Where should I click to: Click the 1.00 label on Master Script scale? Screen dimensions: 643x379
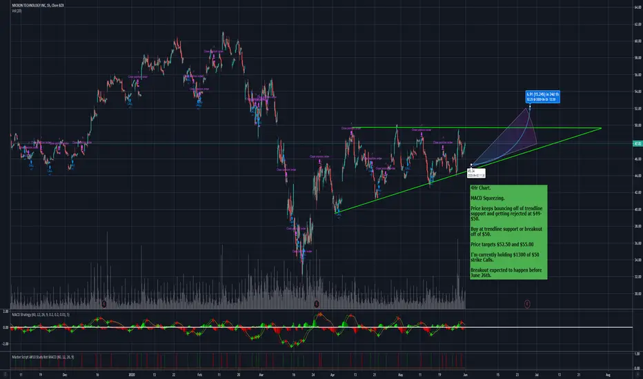pos(637,354)
